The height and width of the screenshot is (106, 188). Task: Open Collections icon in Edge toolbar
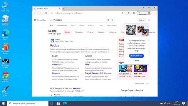[134, 13]
